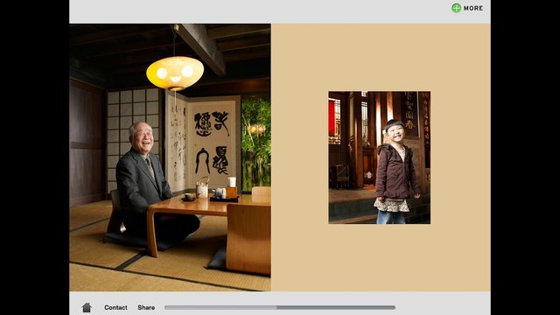Open the Contact link

pyautogui.click(x=115, y=307)
